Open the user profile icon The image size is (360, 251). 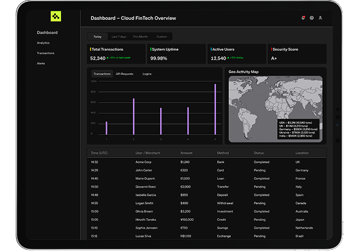click(x=320, y=18)
